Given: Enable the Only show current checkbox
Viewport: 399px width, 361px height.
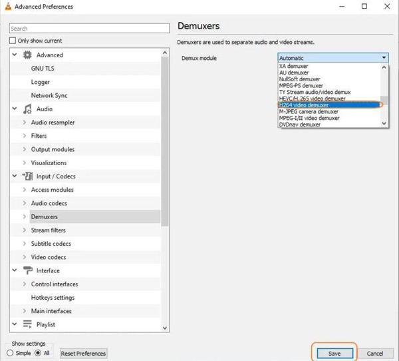Looking at the screenshot, I should [12, 41].
